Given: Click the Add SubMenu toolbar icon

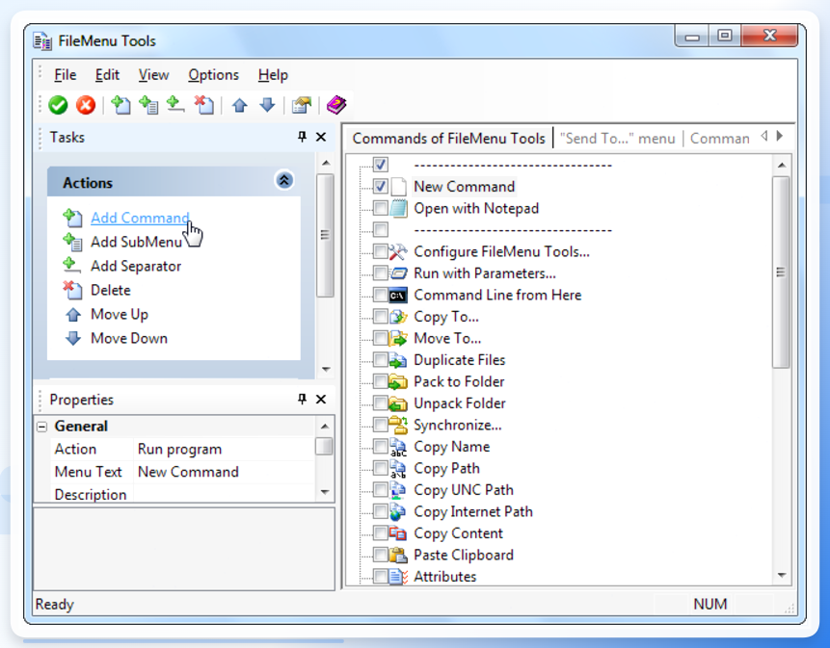Looking at the screenshot, I should click(148, 105).
